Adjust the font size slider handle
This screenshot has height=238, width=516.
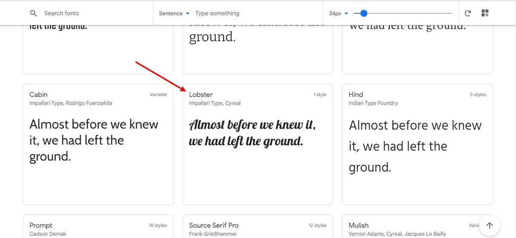click(x=364, y=13)
